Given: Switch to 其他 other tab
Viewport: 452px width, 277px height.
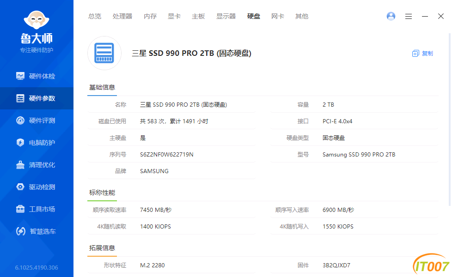Looking at the screenshot, I should [x=302, y=17].
